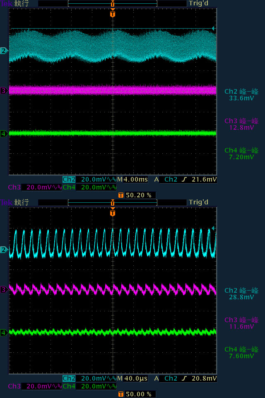This screenshot has width=265, height=398.
Task: Click the record view bar above the 4.00ms capture
Action: [x=113, y=4]
